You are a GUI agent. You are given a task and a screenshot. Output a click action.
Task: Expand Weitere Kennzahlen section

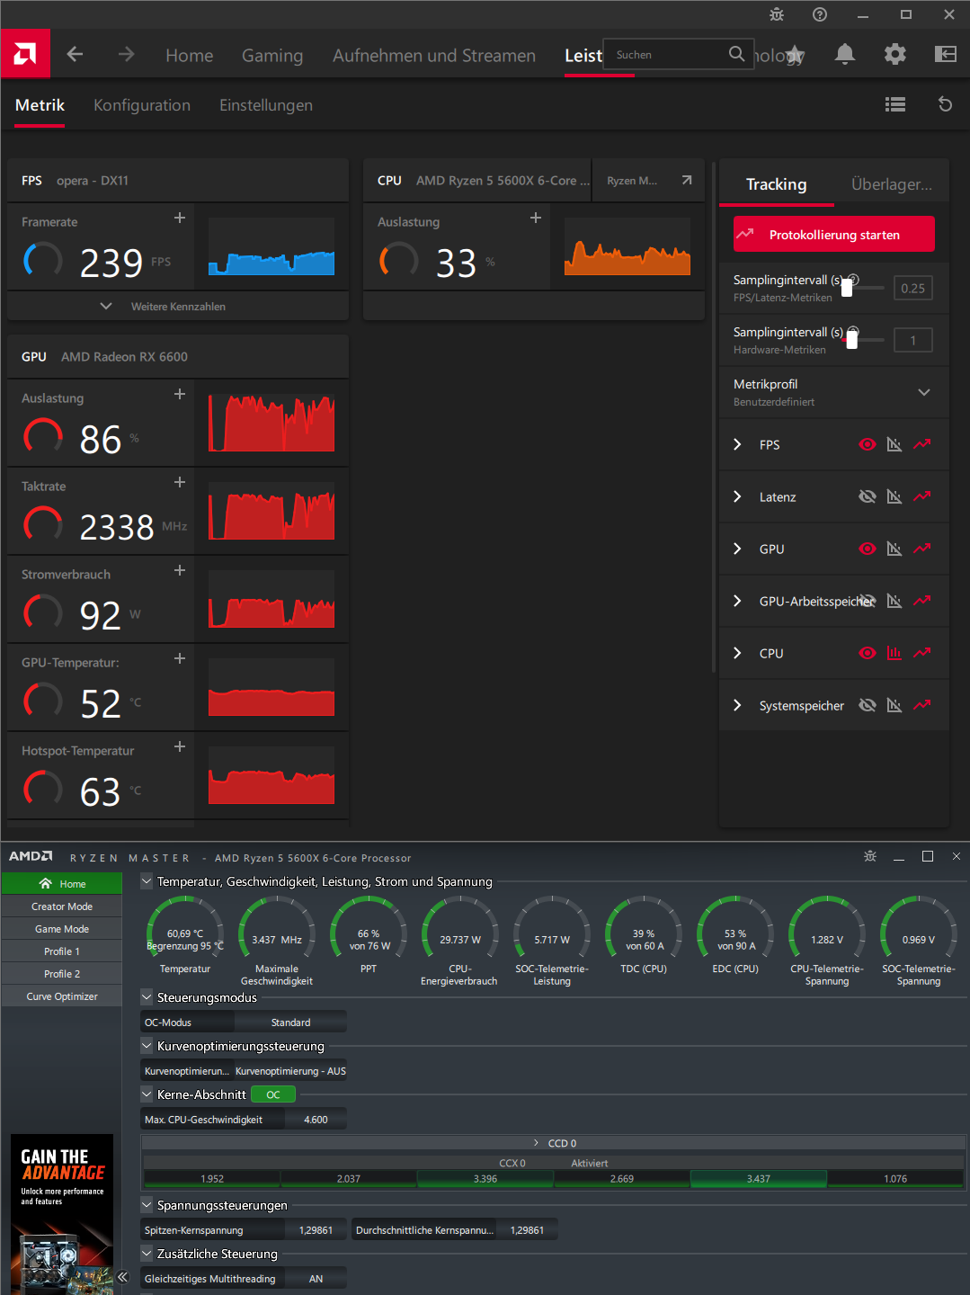[x=178, y=306]
